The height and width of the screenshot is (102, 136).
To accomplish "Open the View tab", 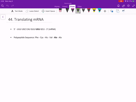I will pyautogui.click(x=80, y=7).
